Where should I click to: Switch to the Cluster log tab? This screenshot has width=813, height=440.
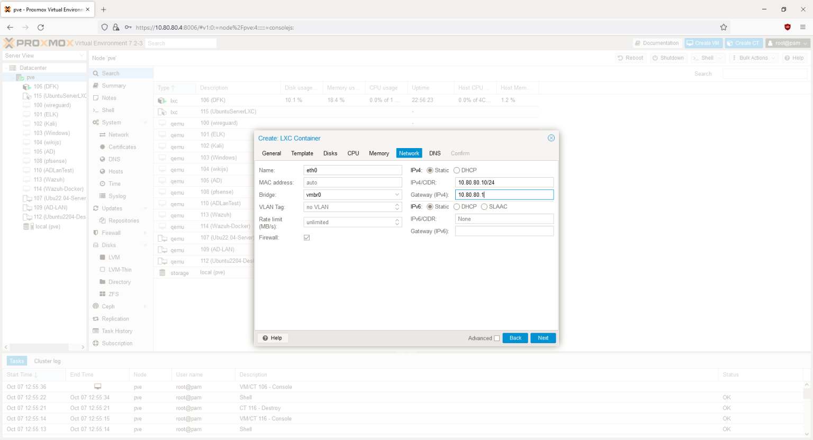pyautogui.click(x=47, y=361)
